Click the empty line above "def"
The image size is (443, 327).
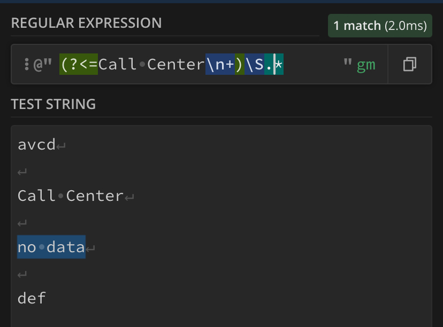point(22,273)
